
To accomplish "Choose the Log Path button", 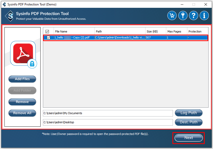I will (189, 113).
